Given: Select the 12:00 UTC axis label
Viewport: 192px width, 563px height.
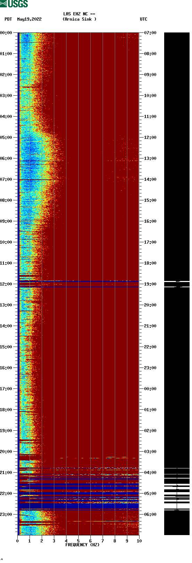Looking at the screenshot, I should click(x=150, y=138).
